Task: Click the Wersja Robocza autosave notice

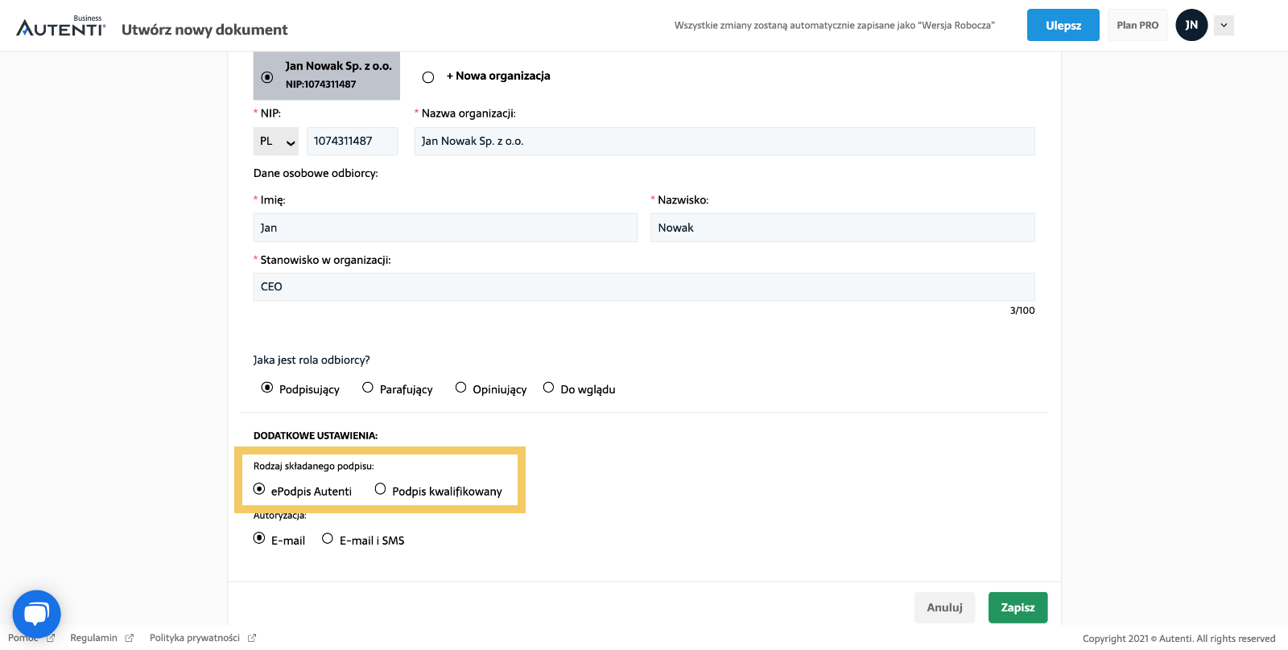Action: point(835,26)
